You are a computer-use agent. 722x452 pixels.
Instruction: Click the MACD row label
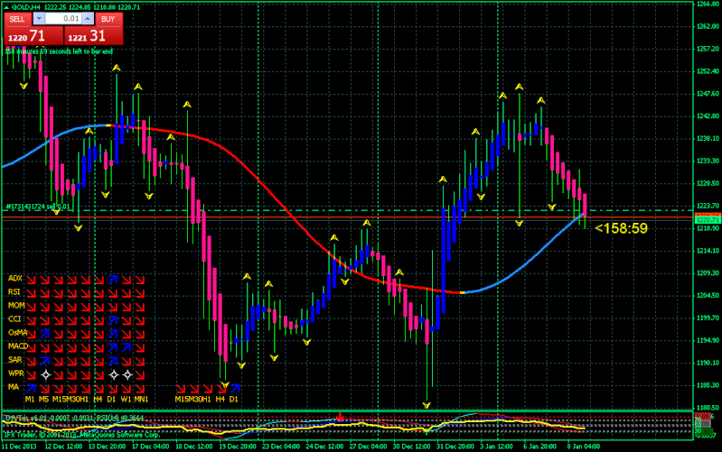click(x=18, y=346)
